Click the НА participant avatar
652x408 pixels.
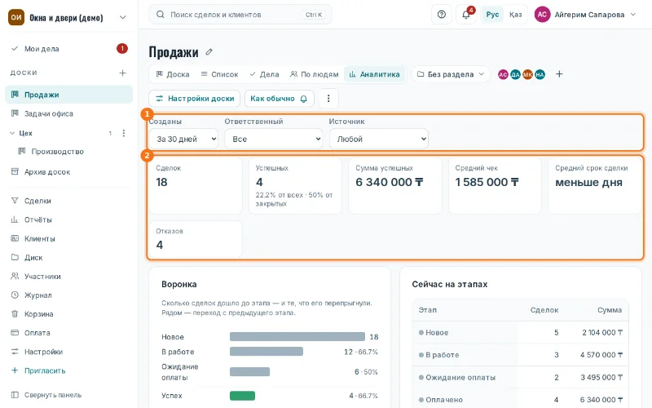tap(540, 74)
